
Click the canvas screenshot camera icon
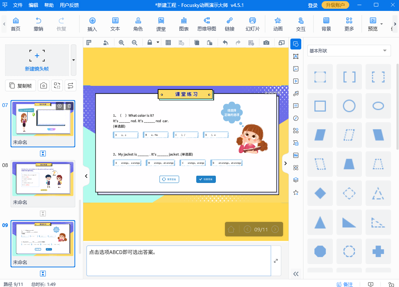click(266, 43)
